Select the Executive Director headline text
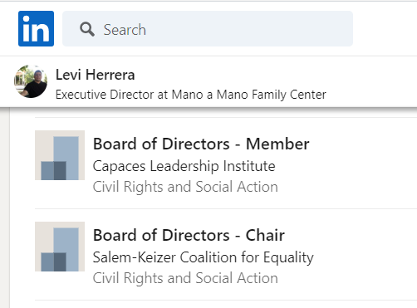This screenshot has width=417, height=308. pyautogui.click(x=191, y=95)
